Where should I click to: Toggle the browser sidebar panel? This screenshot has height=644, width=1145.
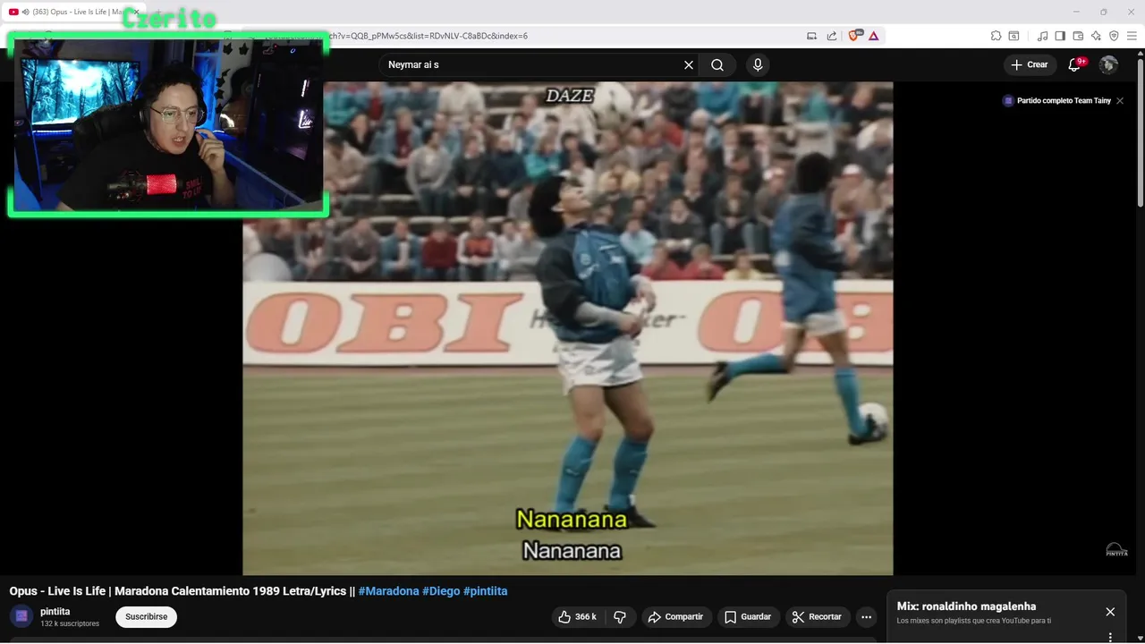1060,36
